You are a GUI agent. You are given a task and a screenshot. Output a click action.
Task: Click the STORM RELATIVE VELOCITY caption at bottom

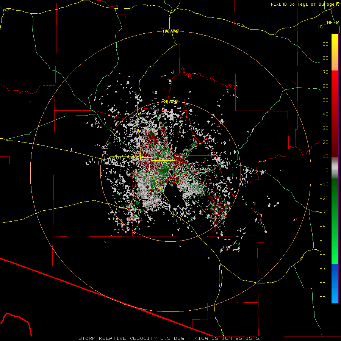coord(170,338)
